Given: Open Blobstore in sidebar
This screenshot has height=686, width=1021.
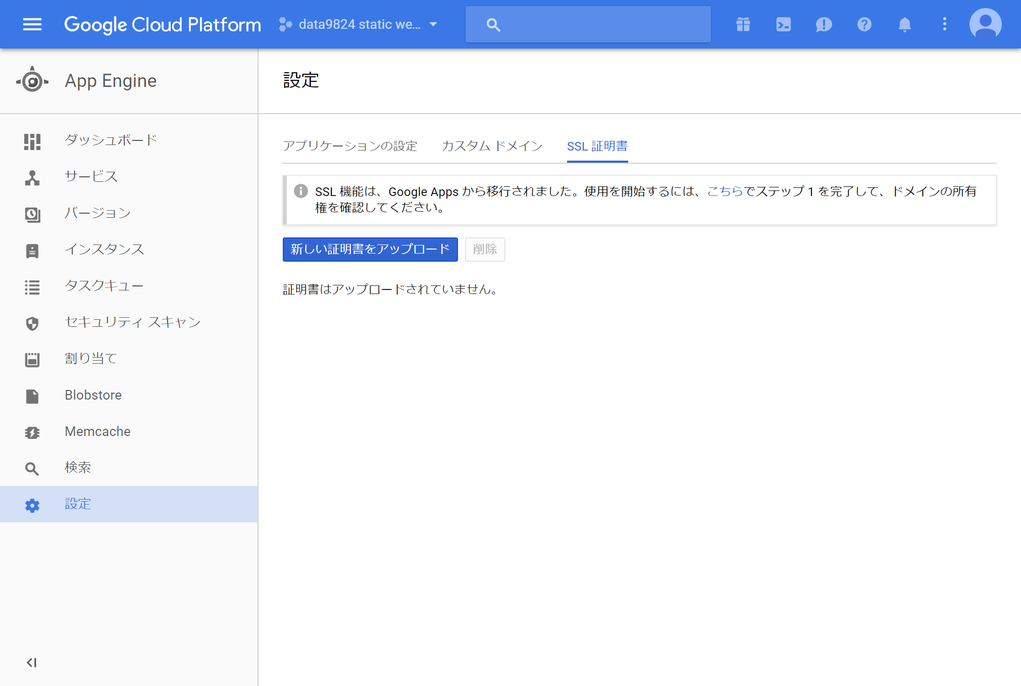Looking at the screenshot, I should [x=93, y=395].
